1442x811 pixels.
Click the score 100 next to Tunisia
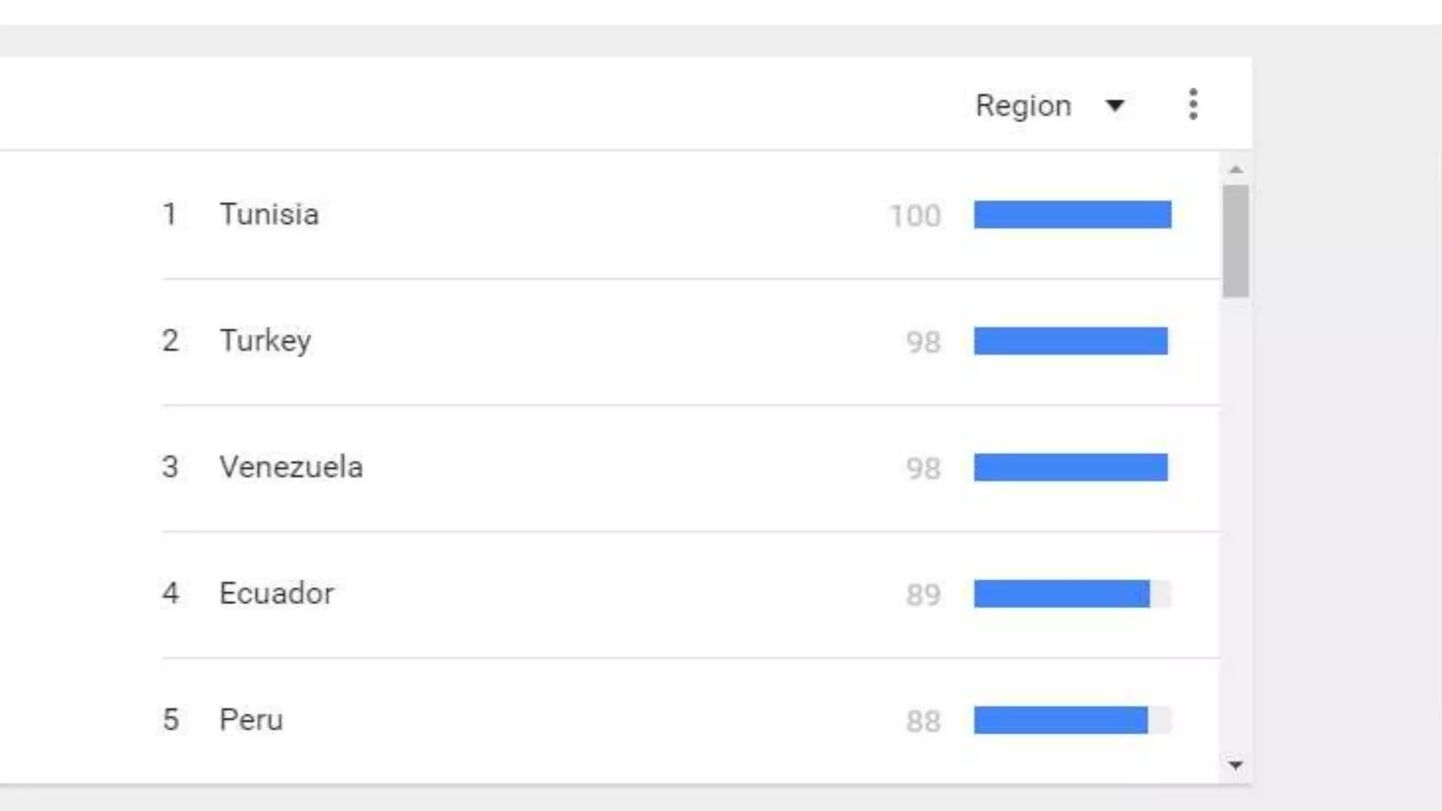(x=915, y=215)
